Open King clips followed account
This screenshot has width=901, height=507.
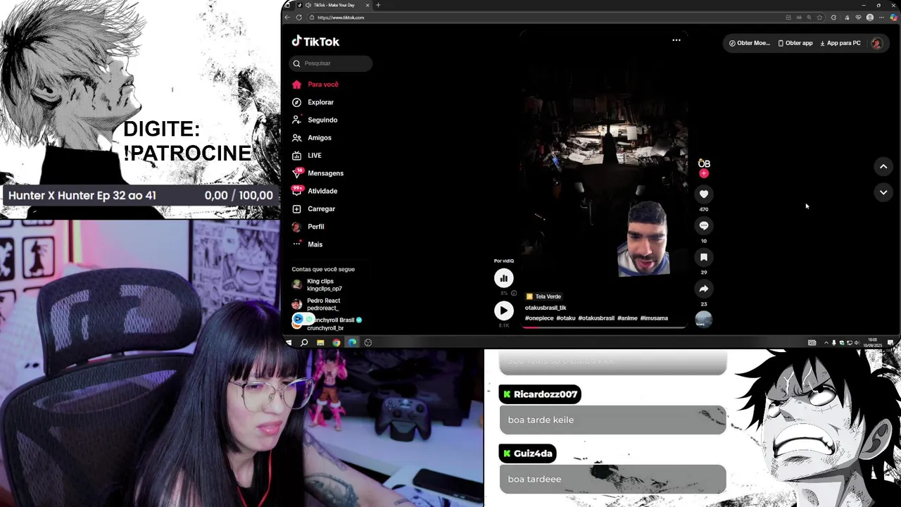(317, 285)
